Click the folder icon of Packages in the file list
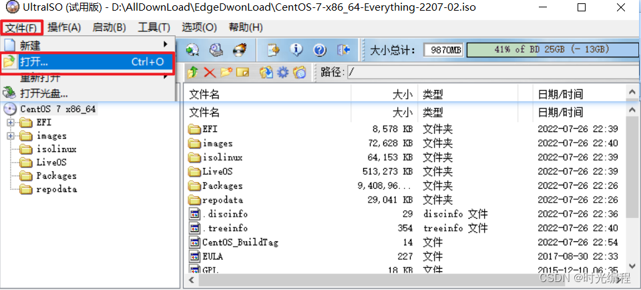 tap(195, 186)
